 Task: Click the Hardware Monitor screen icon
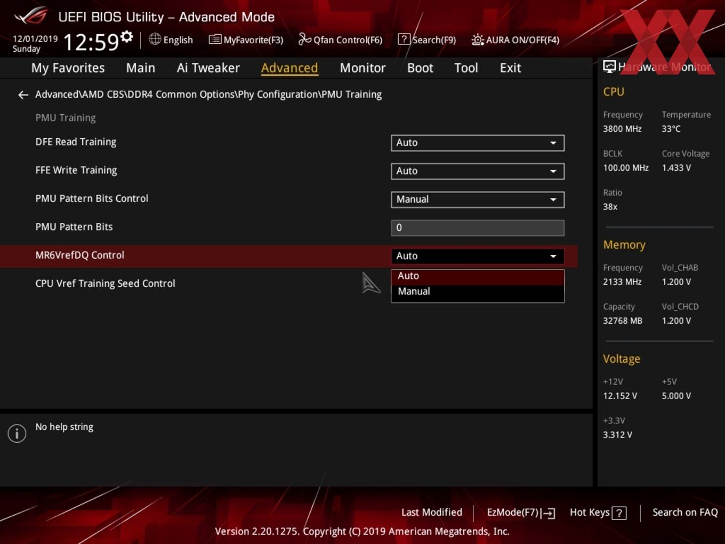coord(609,67)
